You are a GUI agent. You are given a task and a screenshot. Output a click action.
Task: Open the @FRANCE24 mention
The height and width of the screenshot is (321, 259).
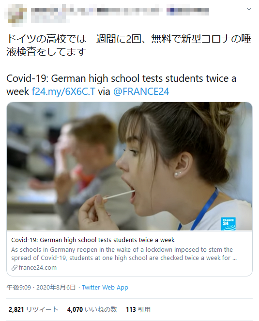[141, 92]
